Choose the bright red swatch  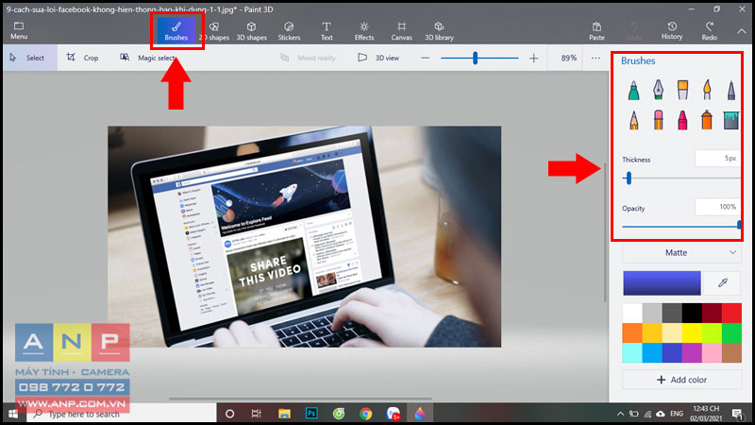(x=731, y=314)
